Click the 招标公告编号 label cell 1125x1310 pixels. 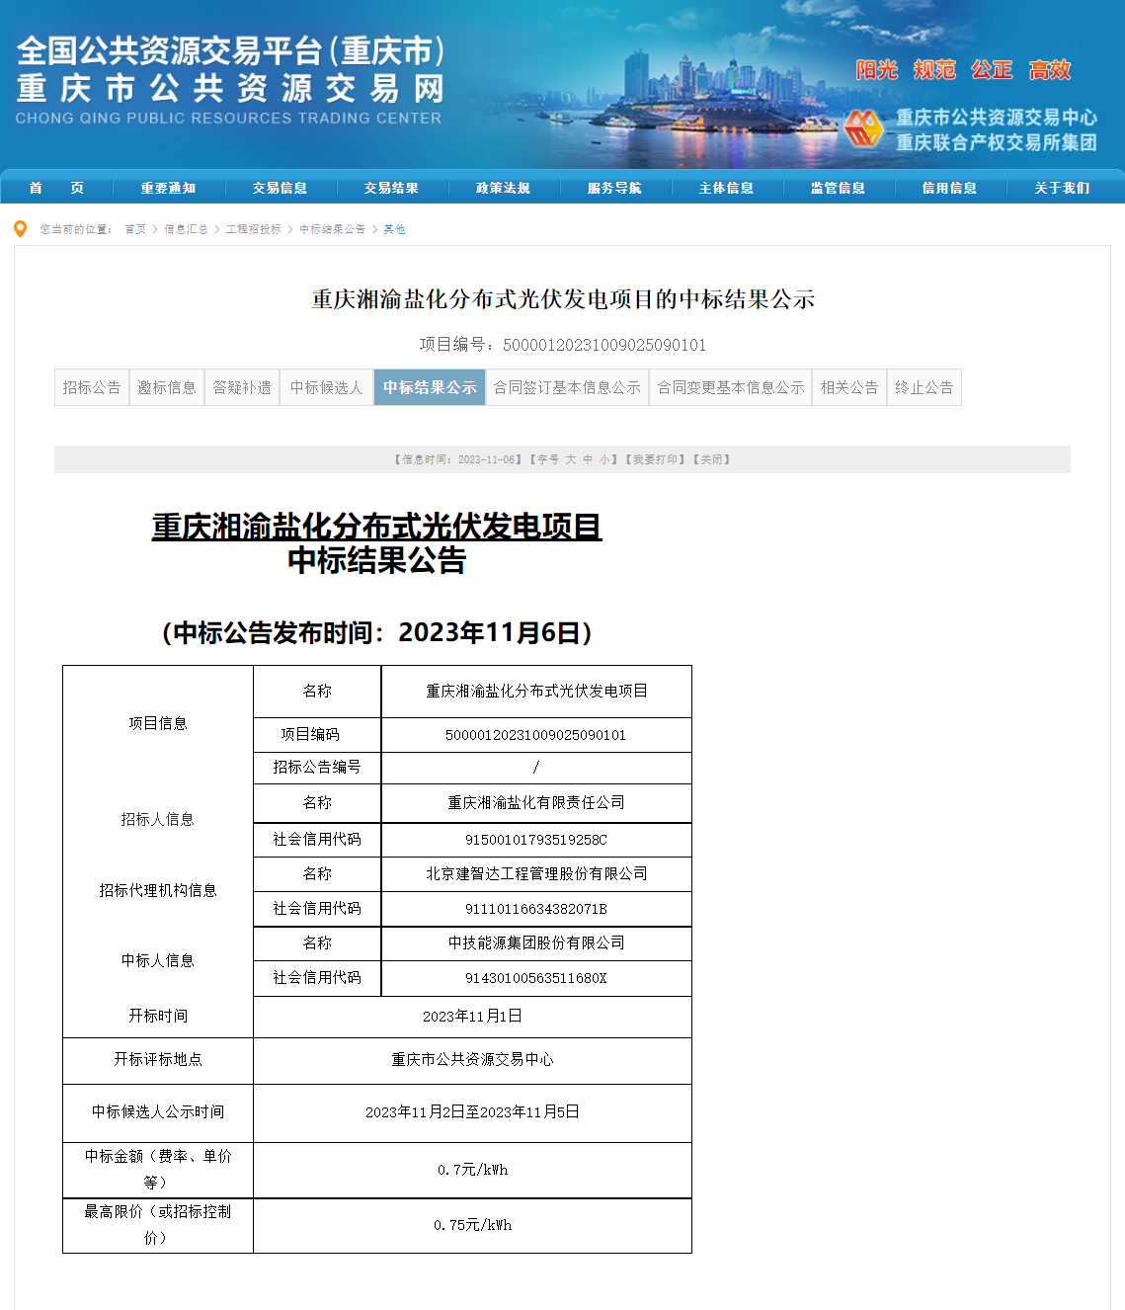(317, 767)
